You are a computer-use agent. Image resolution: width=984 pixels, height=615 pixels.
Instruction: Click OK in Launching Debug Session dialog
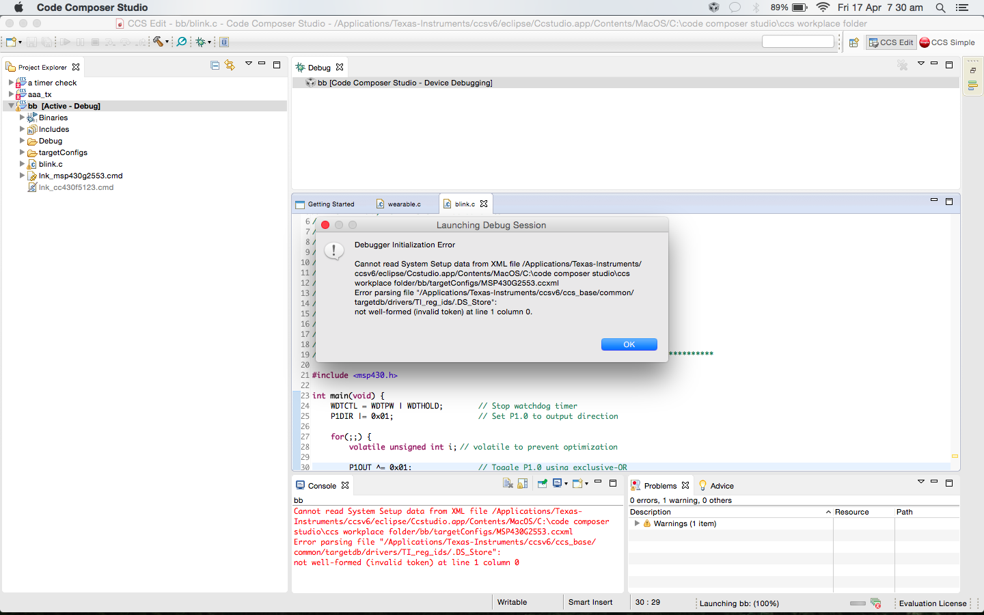pos(629,344)
